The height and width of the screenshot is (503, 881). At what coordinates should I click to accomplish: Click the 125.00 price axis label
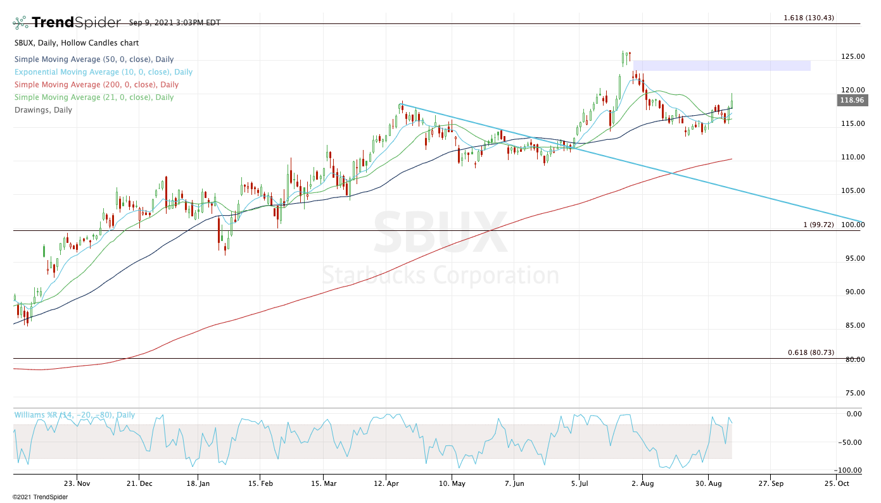point(852,56)
